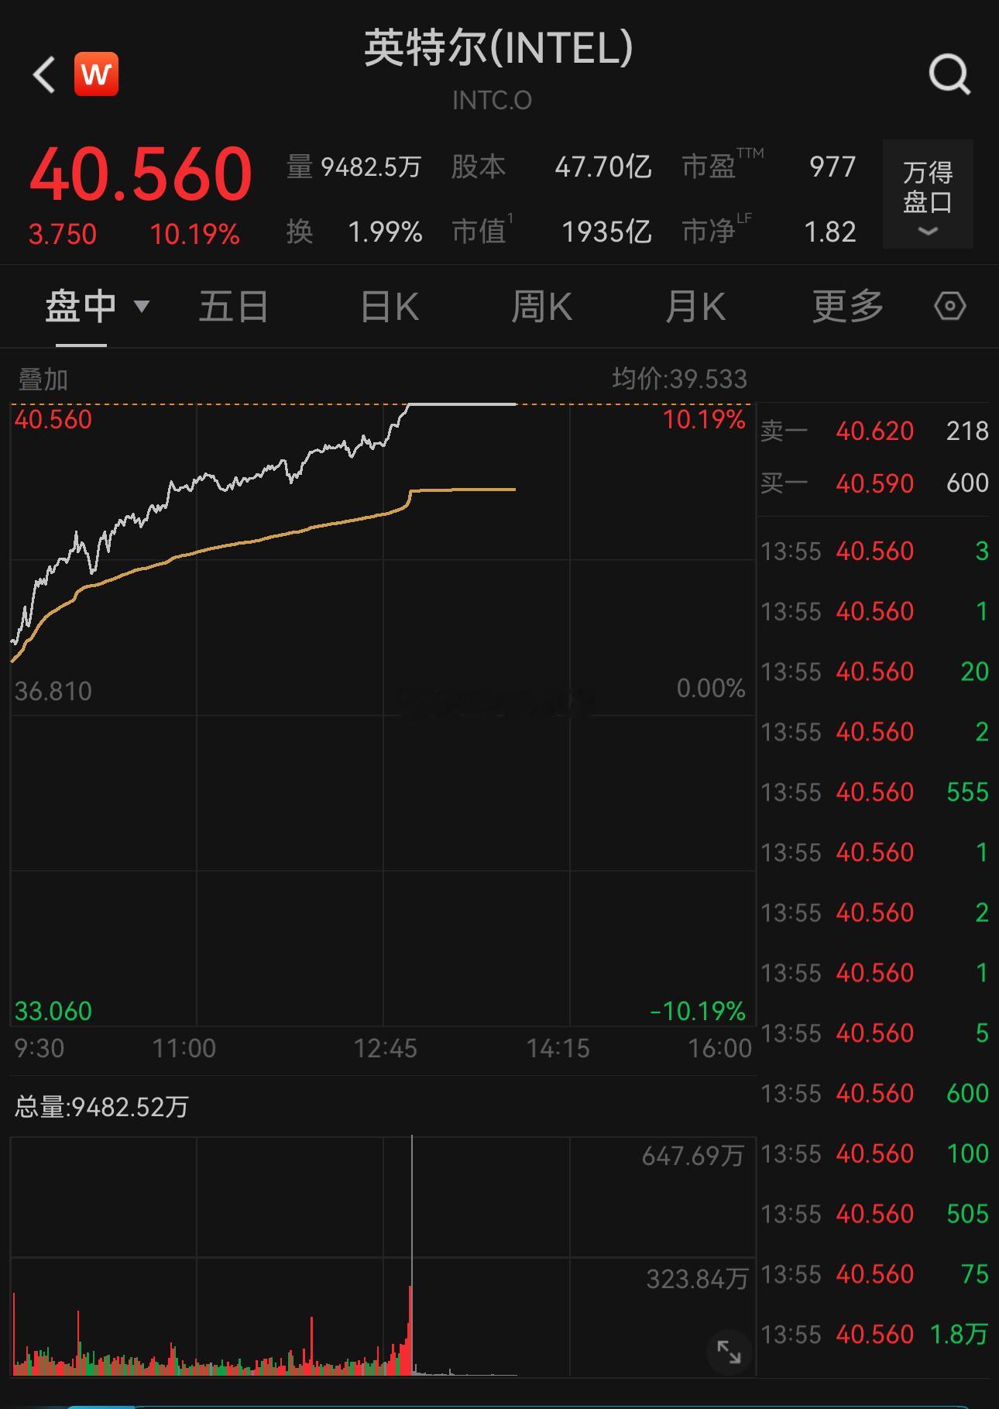Screen dimensions: 999x1409
Task: Tap the trade row with volume 75
Action: pyautogui.click(x=874, y=1273)
